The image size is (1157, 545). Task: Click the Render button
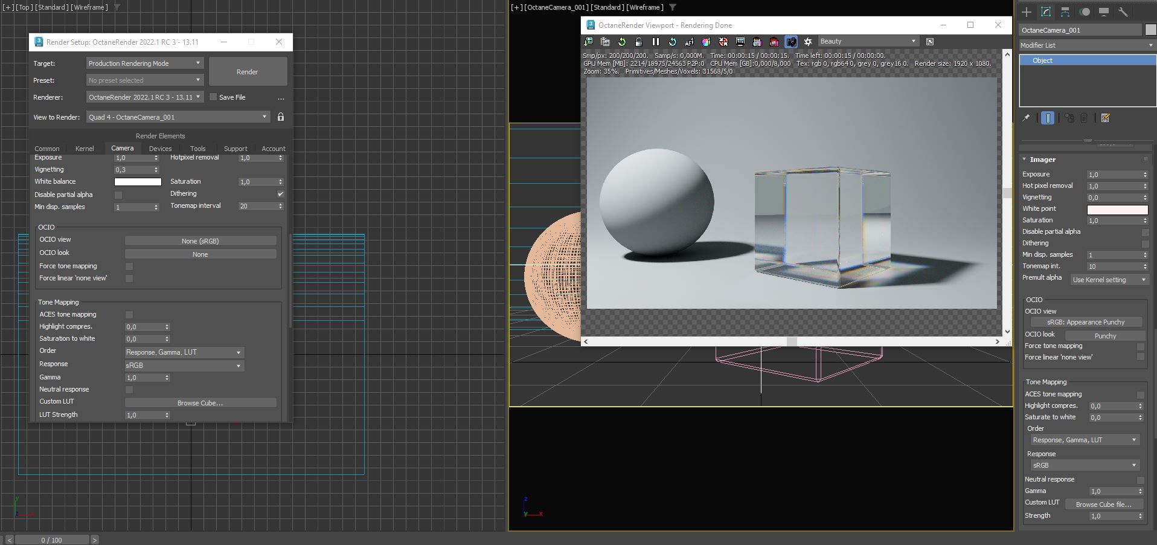248,72
